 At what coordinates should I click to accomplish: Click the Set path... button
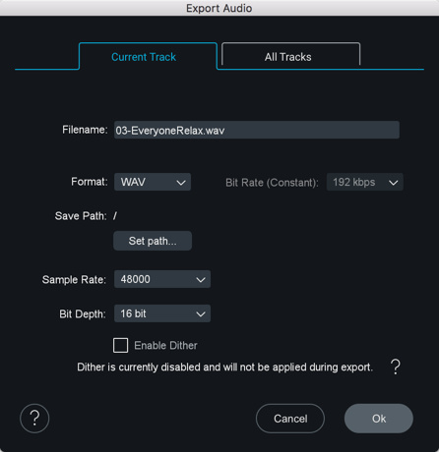point(153,241)
